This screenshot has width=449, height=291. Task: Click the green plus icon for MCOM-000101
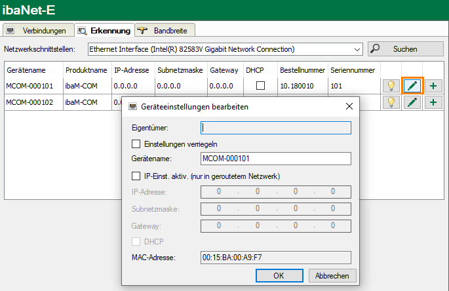coord(433,85)
